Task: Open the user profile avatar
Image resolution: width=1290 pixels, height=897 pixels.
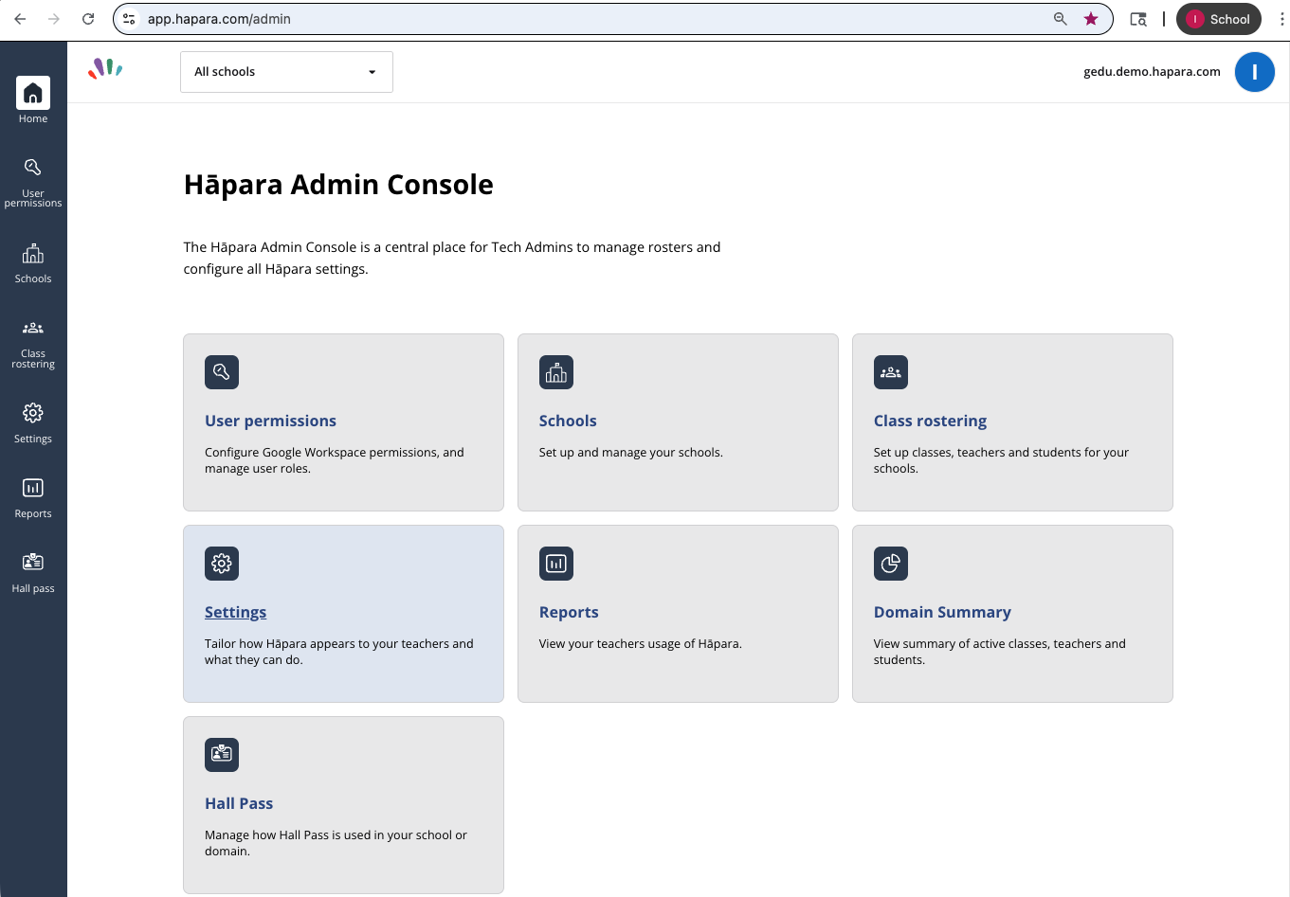Action: click(1255, 72)
